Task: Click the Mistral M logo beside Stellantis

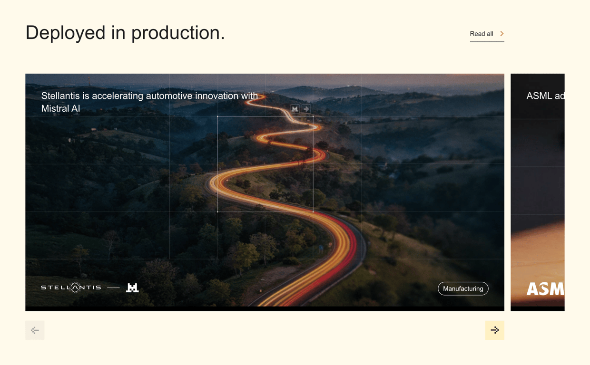Action: point(132,288)
